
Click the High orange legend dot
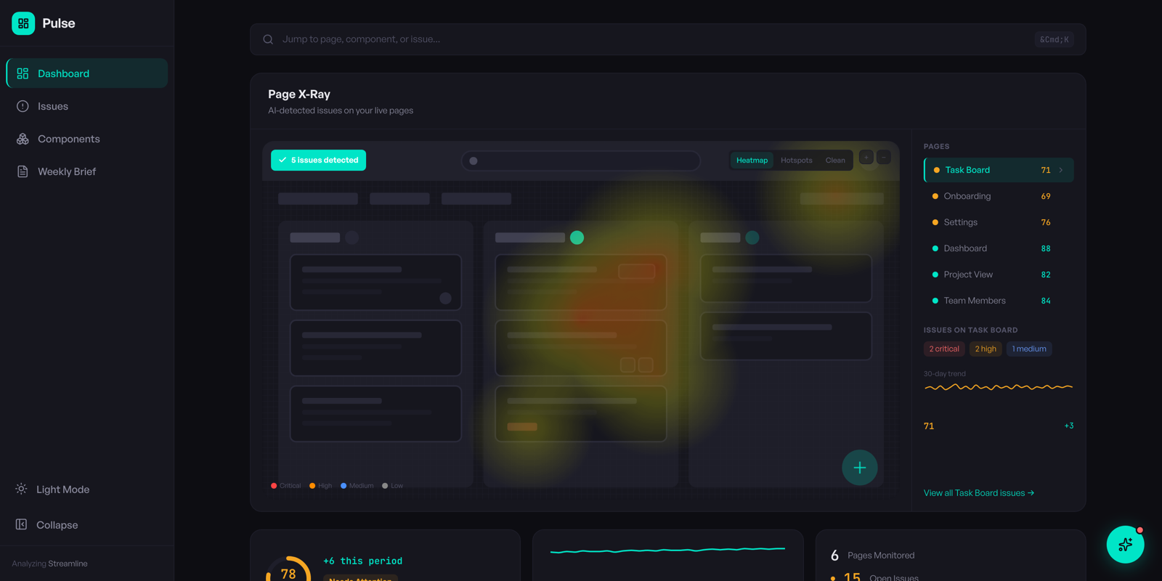pos(312,486)
